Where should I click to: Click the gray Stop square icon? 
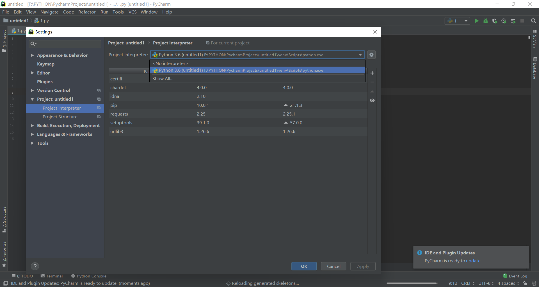(522, 21)
